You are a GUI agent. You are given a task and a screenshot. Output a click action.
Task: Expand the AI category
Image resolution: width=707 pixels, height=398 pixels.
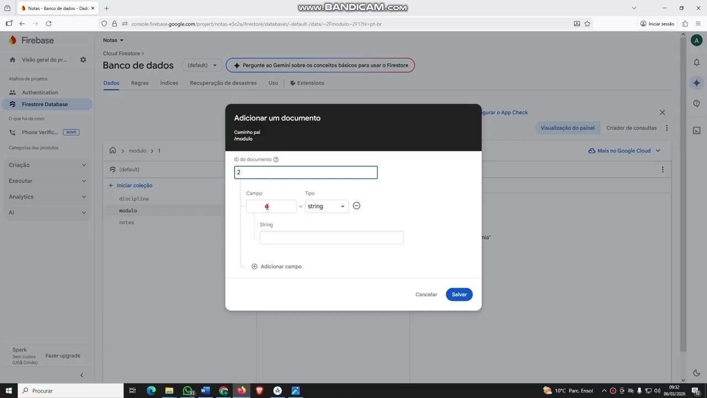click(48, 212)
